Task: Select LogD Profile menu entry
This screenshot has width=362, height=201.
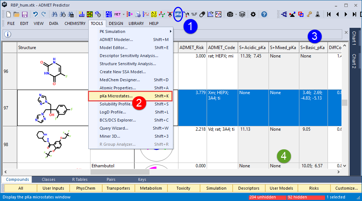Action: click(131, 112)
